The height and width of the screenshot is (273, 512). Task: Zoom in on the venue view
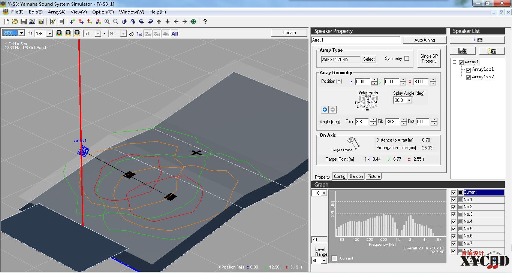pos(107,22)
